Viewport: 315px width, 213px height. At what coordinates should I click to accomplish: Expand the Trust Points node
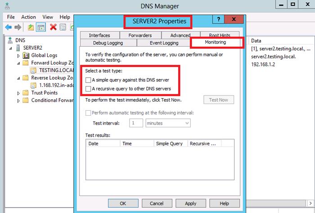18,93
